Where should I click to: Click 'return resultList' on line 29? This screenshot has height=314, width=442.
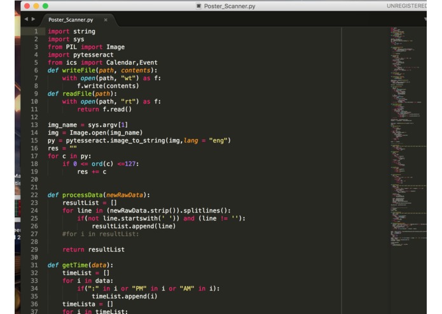tap(93, 250)
